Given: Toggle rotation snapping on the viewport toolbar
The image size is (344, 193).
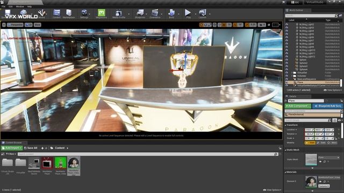Looking at the screenshot, I should (235, 25).
